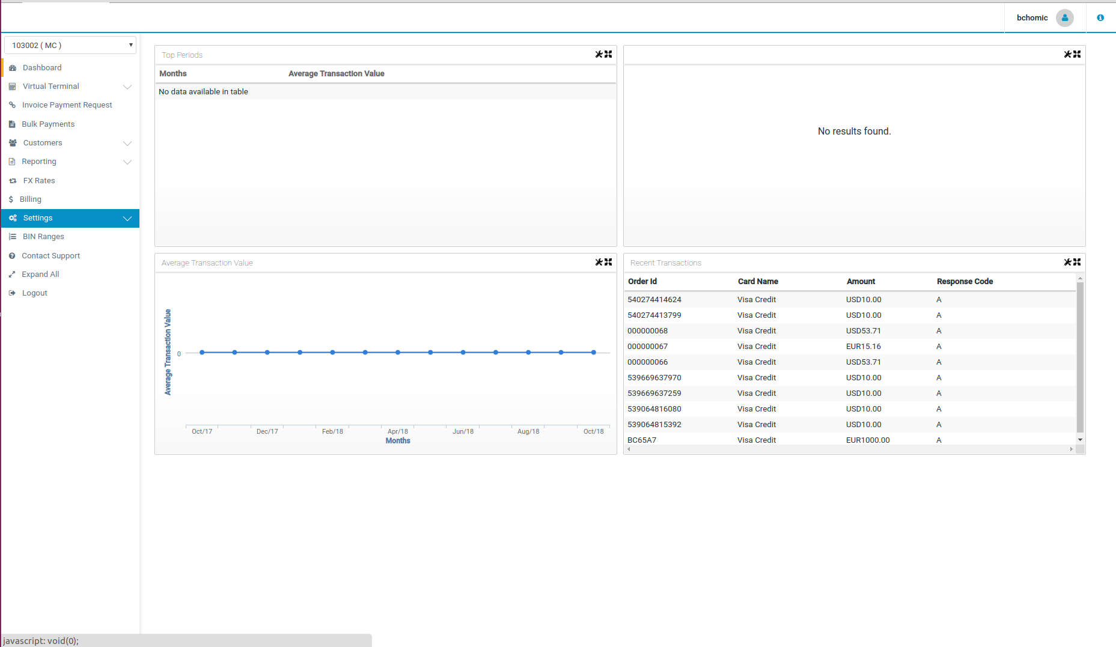The width and height of the screenshot is (1116, 647).
Task: Expand the Customers submenu chevron
Action: coord(127,143)
